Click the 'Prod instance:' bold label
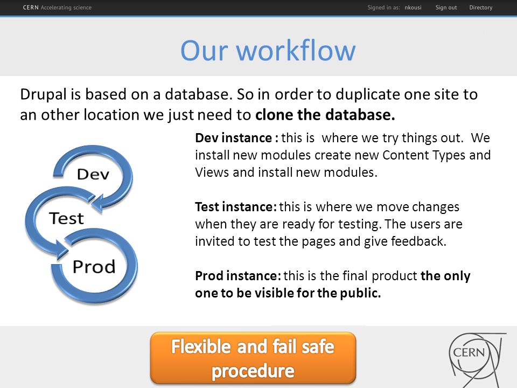517x388 pixels. pyautogui.click(x=238, y=275)
